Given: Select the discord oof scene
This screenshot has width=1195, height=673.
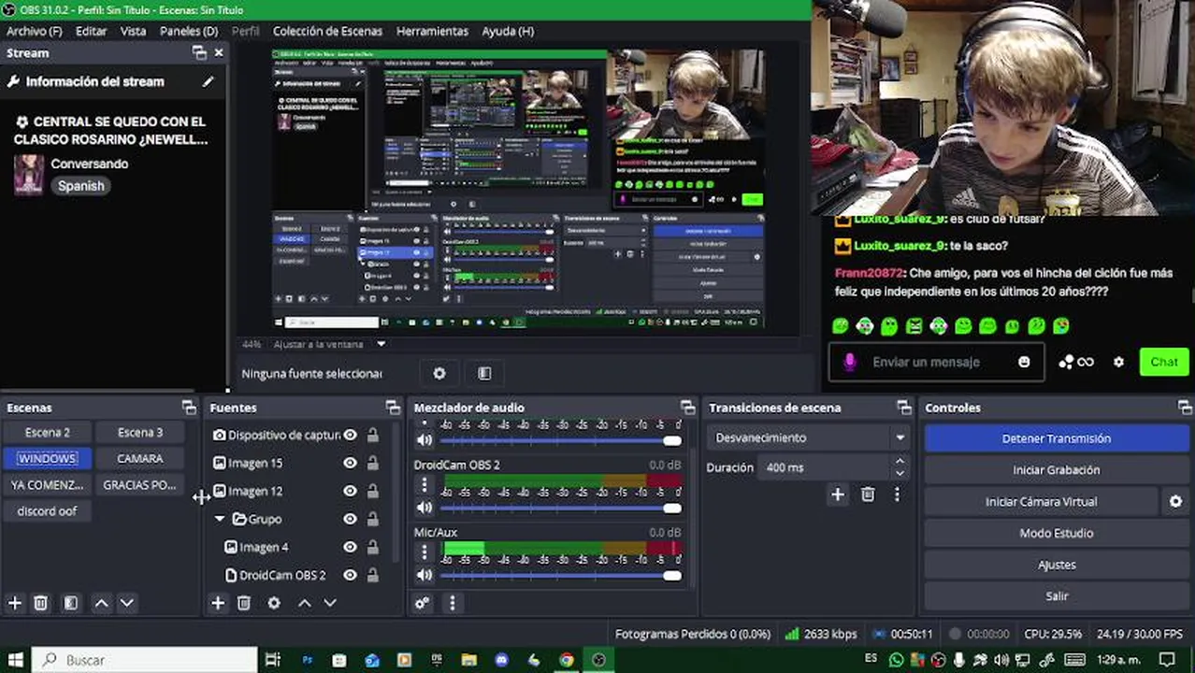Looking at the screenshot, I should [x=47, y=511].
